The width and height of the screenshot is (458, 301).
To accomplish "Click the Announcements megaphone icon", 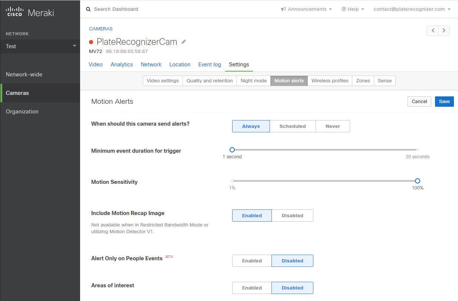I will click(283, 9).
